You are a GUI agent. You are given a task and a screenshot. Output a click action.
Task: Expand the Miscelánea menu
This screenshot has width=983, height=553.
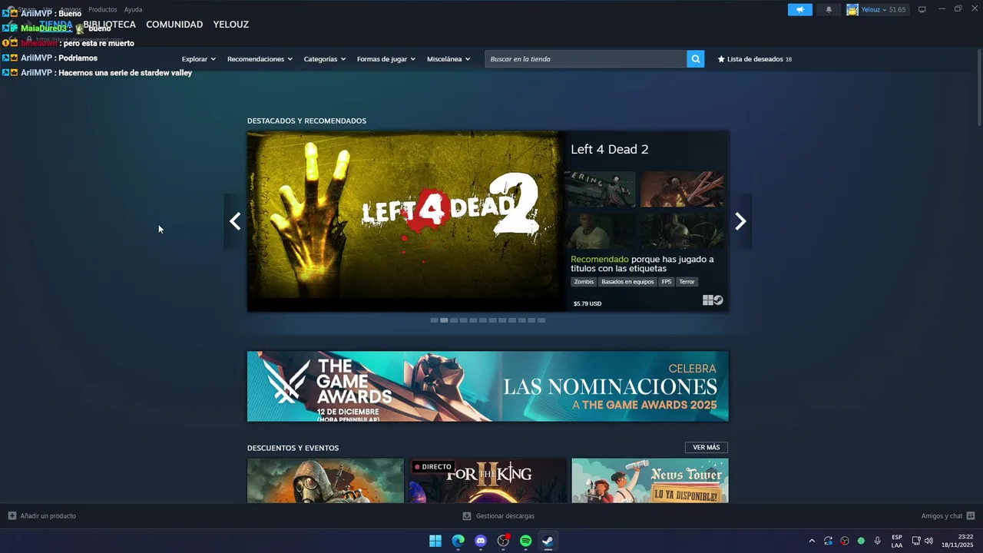(448, 59)
